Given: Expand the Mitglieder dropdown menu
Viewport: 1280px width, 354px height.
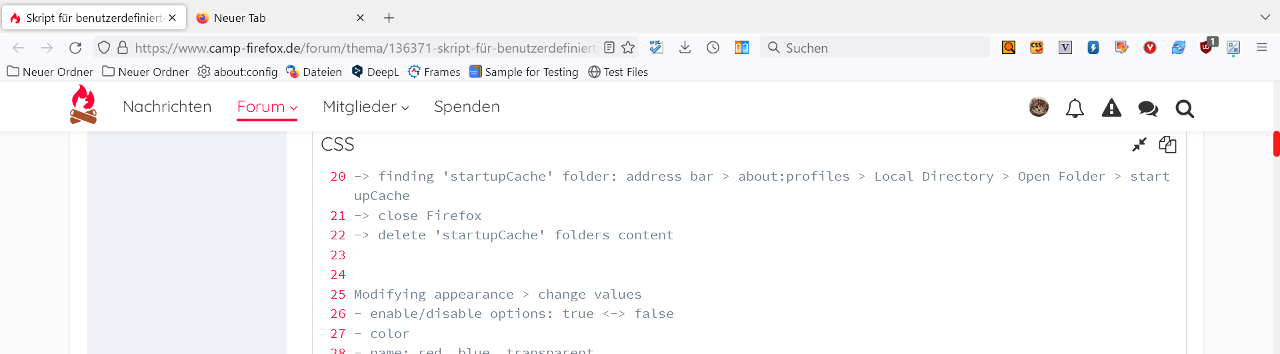Looking at the screenshot, I should click(x=365, y=107).
